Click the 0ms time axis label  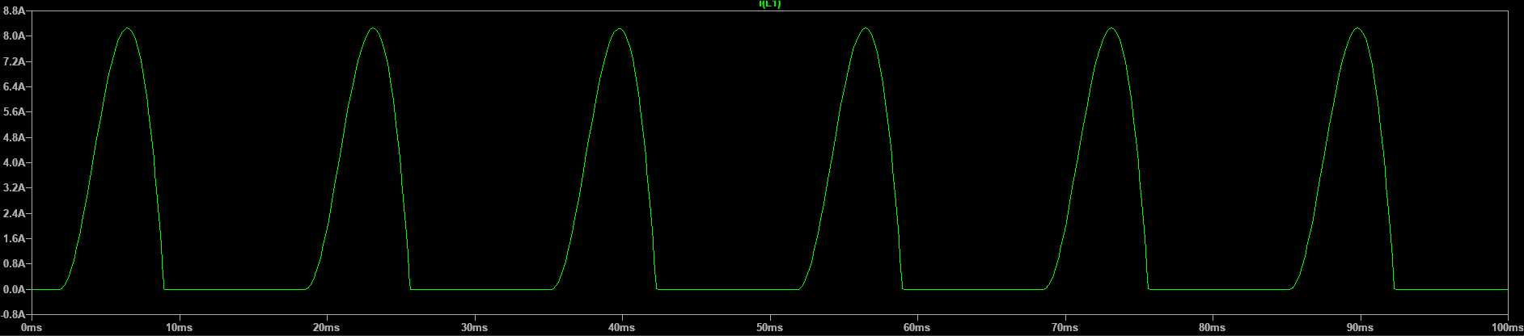click(32, 328)
